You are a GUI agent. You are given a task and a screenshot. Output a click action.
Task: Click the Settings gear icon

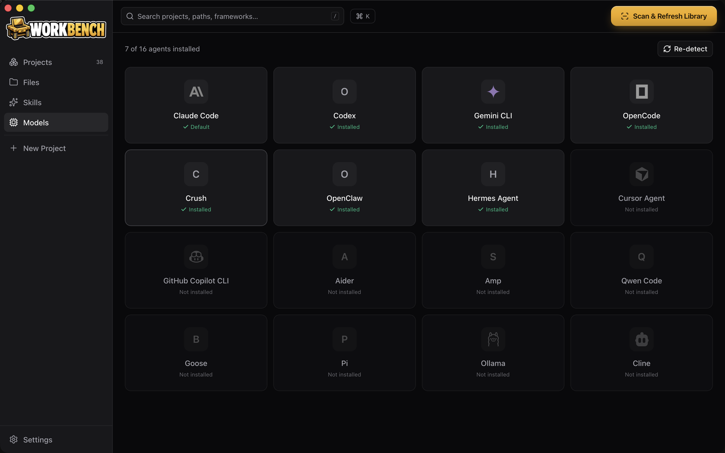point(14,439)
